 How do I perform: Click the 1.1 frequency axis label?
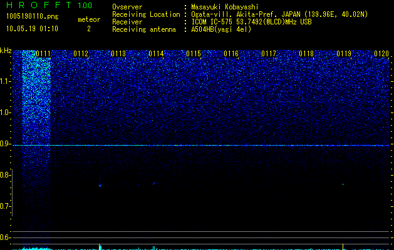coord(5,81)
